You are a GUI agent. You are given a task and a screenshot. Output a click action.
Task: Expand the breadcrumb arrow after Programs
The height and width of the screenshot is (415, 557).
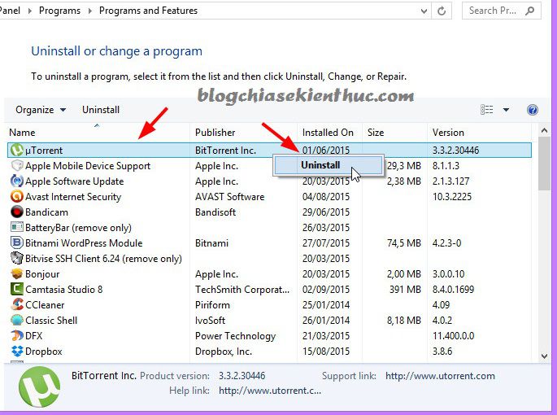tap(90, 11)
